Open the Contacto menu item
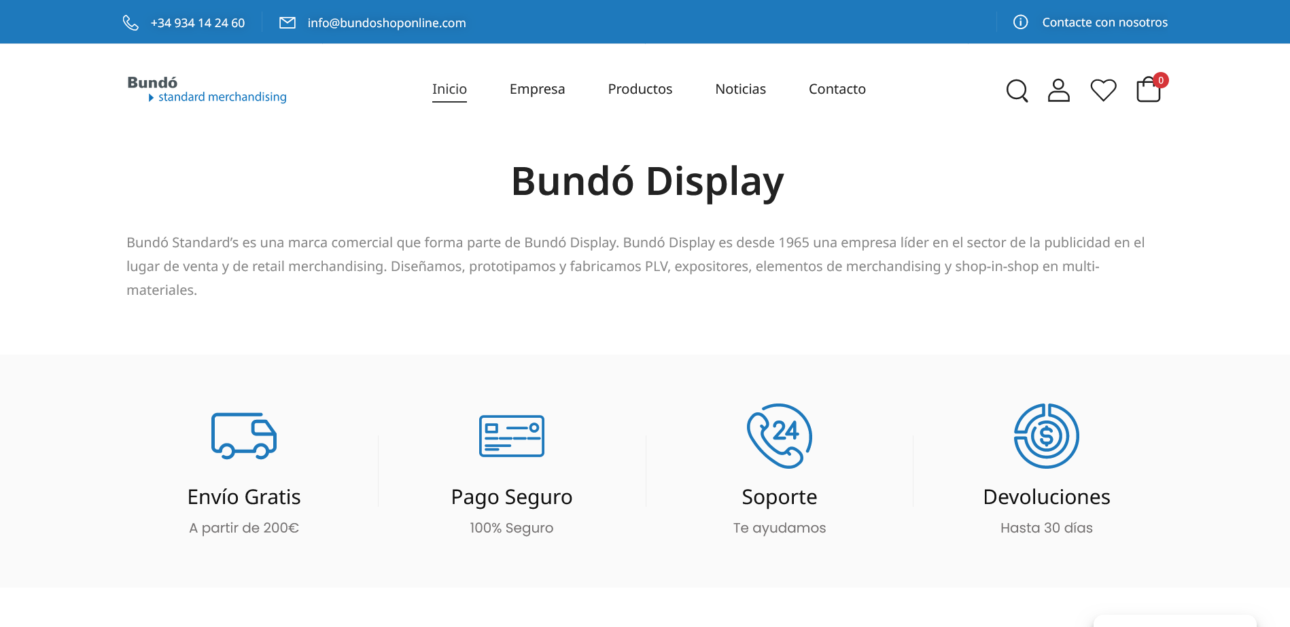 pos(837,89)
